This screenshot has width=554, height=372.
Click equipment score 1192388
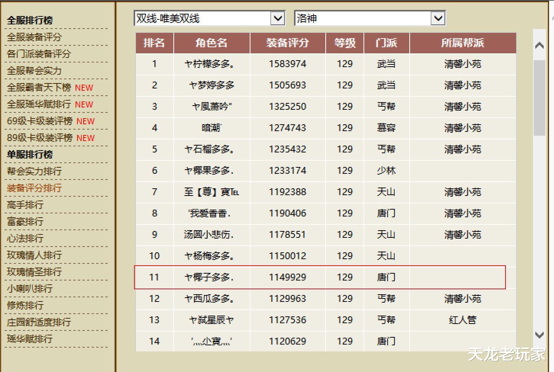(x=287, y=192)
